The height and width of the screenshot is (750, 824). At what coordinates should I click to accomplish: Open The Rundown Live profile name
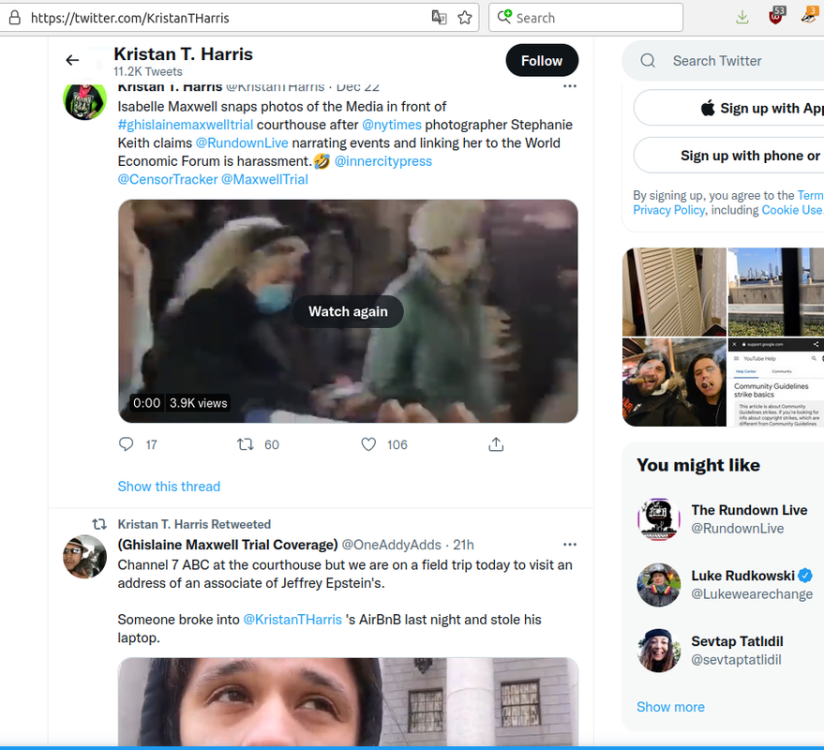coord(749,510)
